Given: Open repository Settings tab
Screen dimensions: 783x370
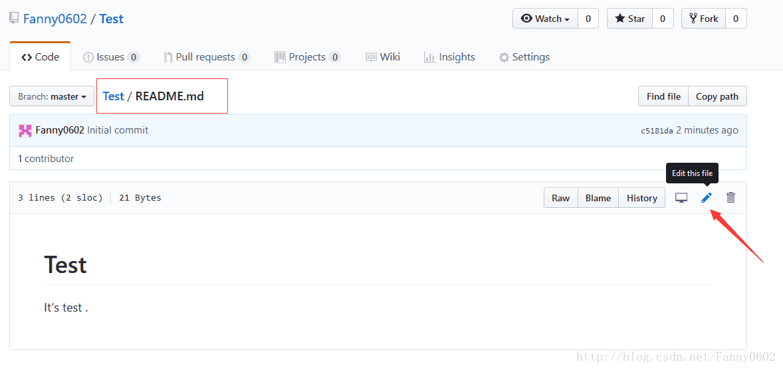Looking at the screenshot, I should (524, 57).
